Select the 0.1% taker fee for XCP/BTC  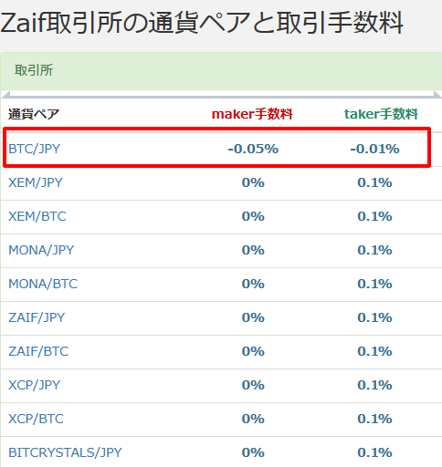(374, 419)
